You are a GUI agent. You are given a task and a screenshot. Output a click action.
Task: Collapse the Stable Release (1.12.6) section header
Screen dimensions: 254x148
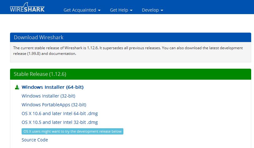[x=40, y=74]
